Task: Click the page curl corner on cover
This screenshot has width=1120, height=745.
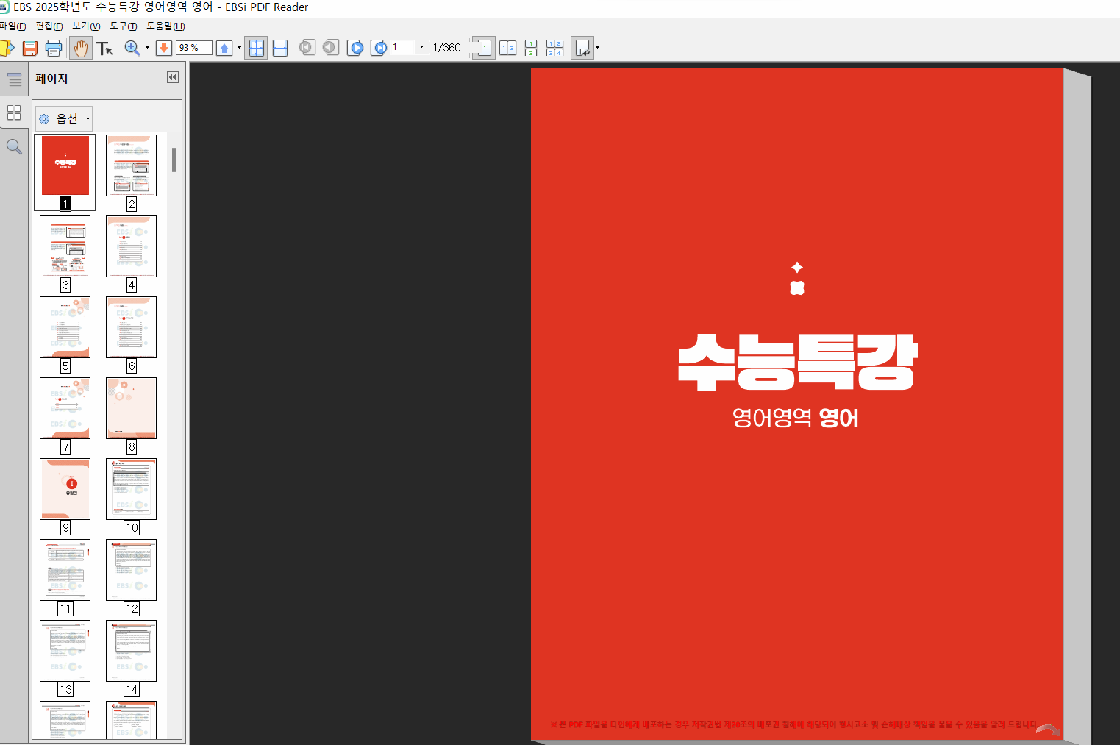Action: click(x=1049, y=730)
